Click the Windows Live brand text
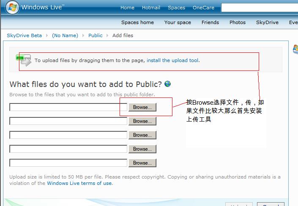 pyautogui.click(x=43, y=7)
